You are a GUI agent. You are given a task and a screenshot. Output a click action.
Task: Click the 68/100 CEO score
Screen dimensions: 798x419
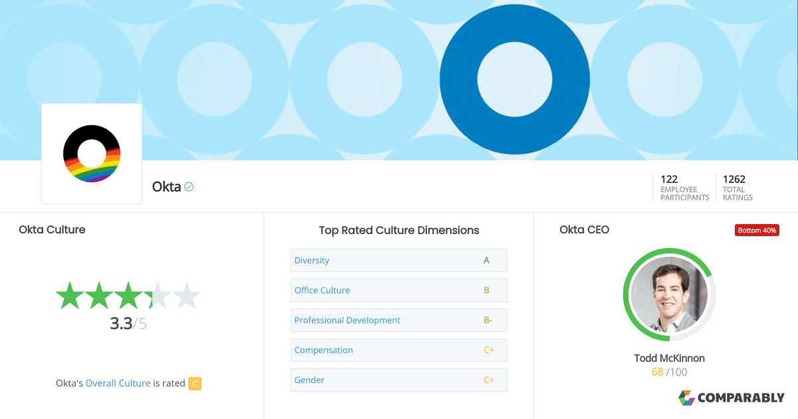(x=670, y=372)
